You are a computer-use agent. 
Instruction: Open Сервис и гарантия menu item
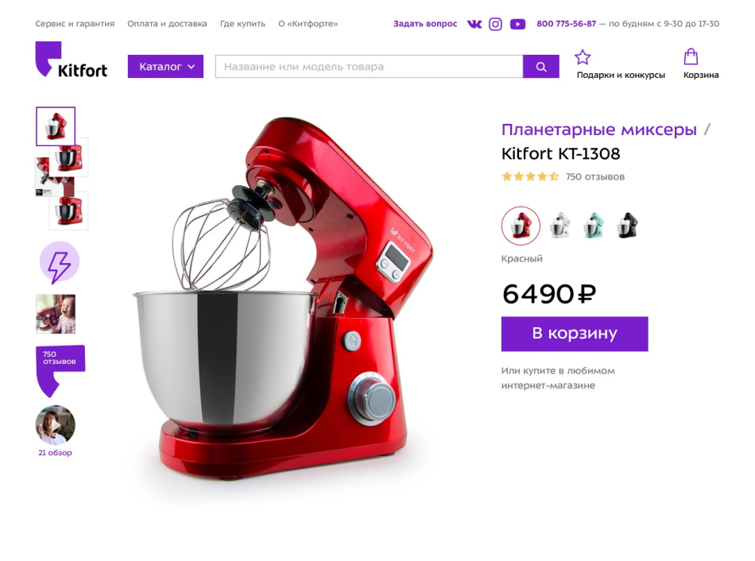[75, 24]
